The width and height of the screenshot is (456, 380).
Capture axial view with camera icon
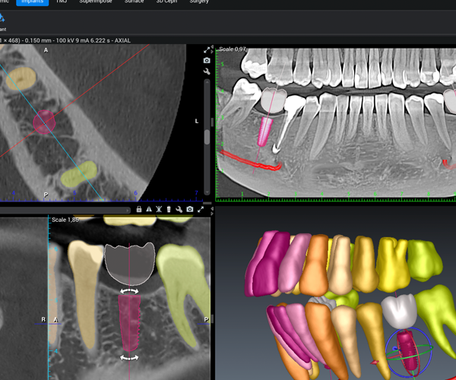click(207, 60)
